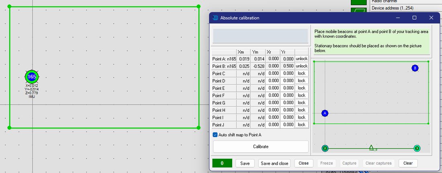Click stationary beacon 3 in the diagram
442x173 pixels.
click(x=417, y=148)
